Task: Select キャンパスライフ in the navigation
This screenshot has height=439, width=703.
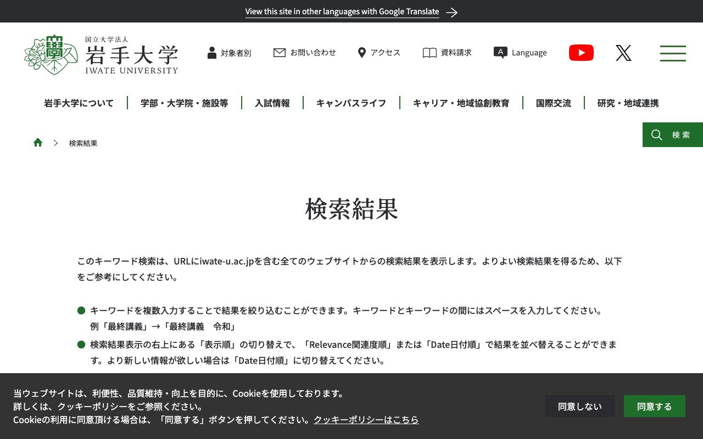Action: point(351,103)
